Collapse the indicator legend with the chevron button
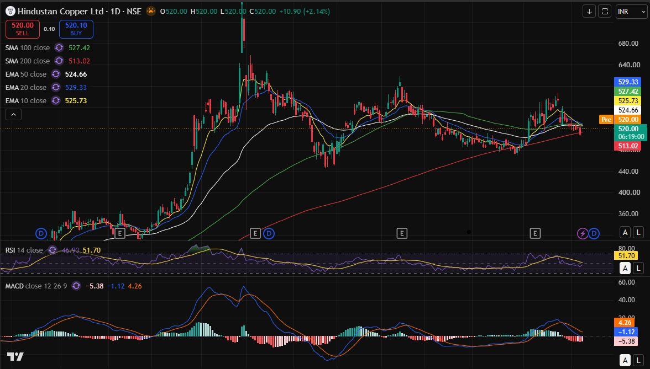This screenshot has width=650, height=369. tap(13, 115)
